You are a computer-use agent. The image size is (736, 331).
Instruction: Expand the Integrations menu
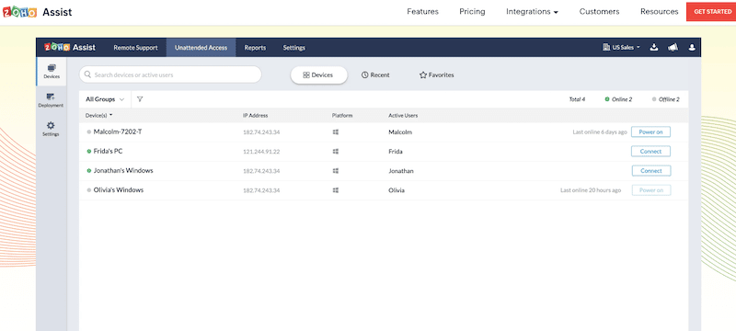coord(533,12)
